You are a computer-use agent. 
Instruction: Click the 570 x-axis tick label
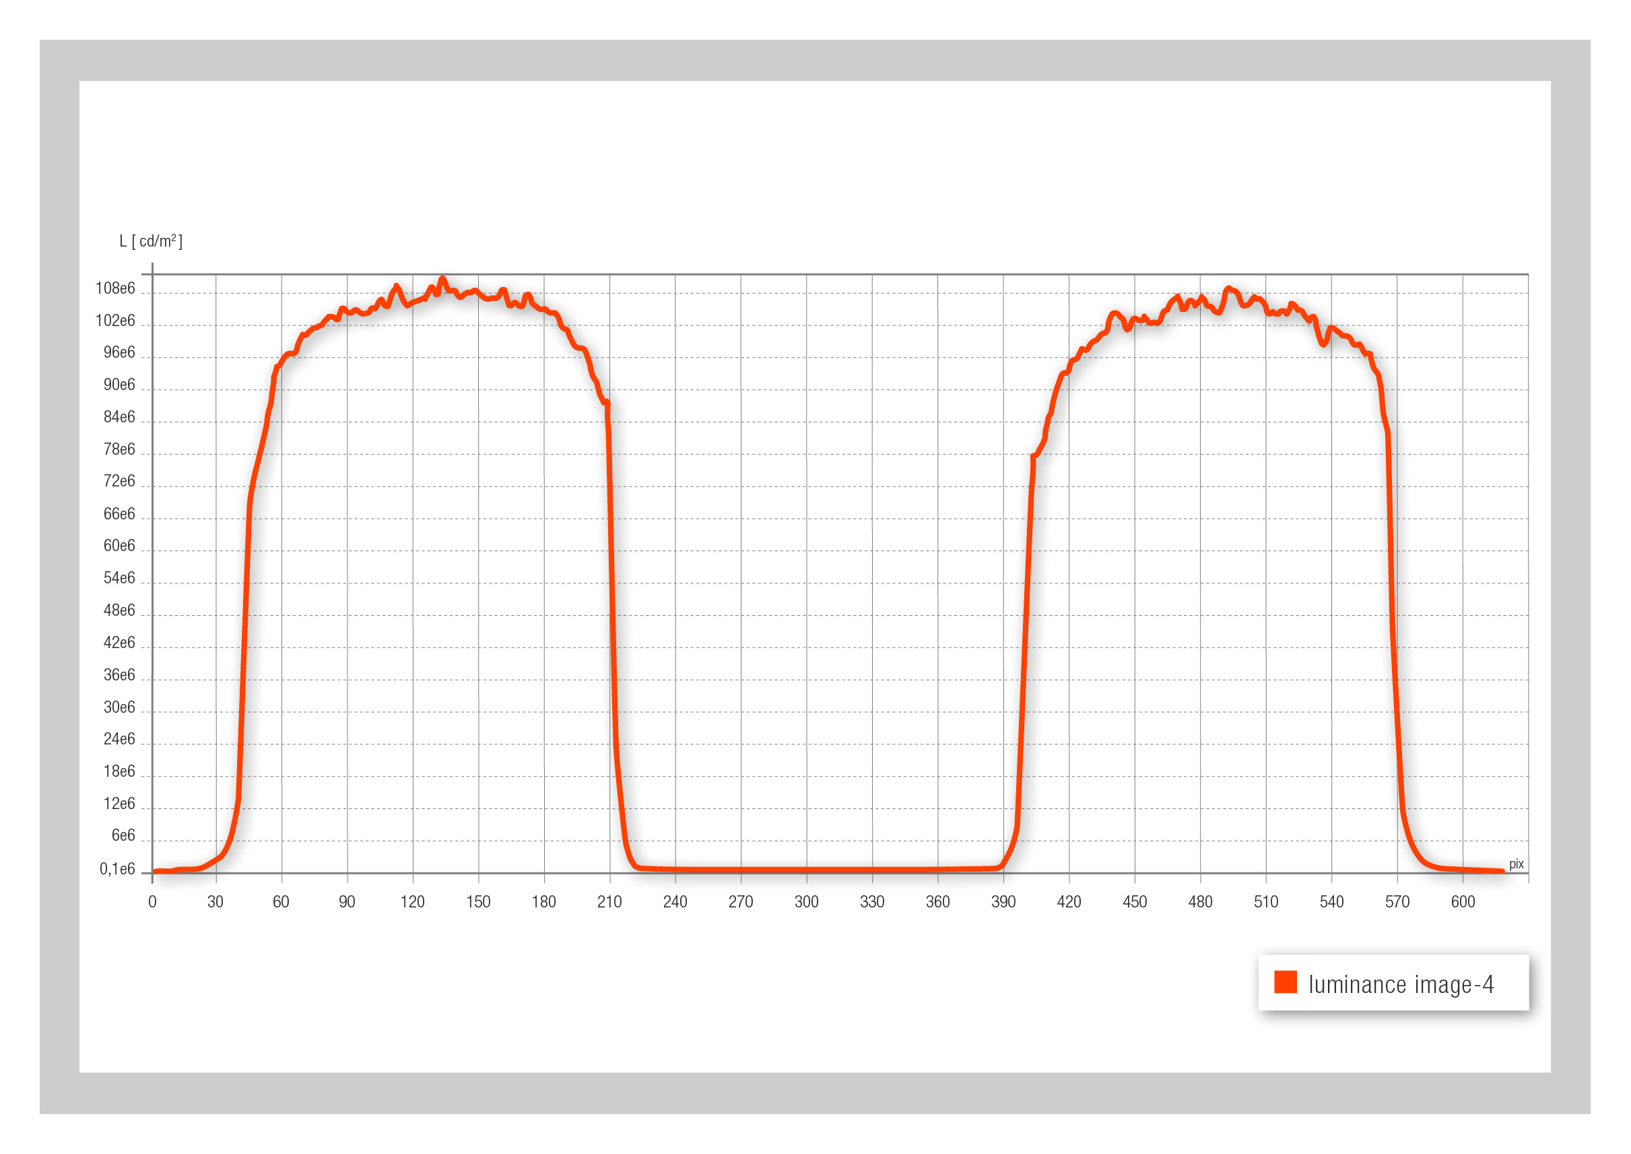pos(1397,902)
